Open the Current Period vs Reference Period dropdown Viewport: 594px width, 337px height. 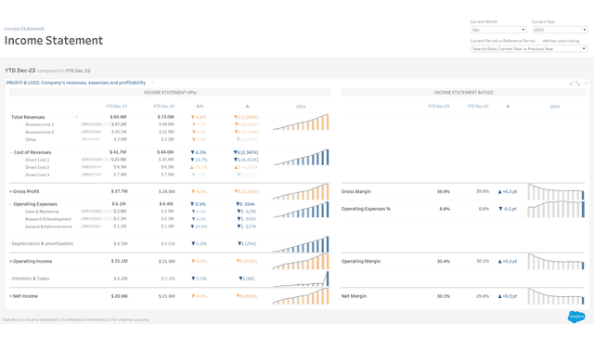tap(529, 48)
